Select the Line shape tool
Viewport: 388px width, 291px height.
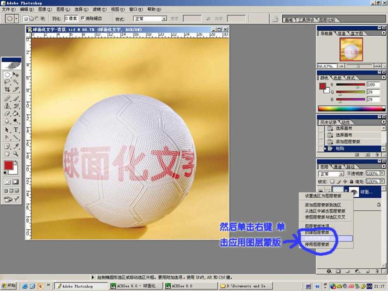click(16, 137)
